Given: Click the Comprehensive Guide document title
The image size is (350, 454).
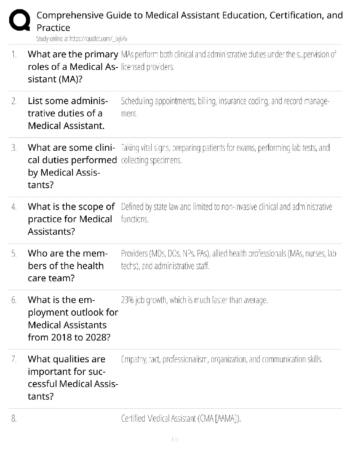Looking at the screenshot, I should (189, 21).
